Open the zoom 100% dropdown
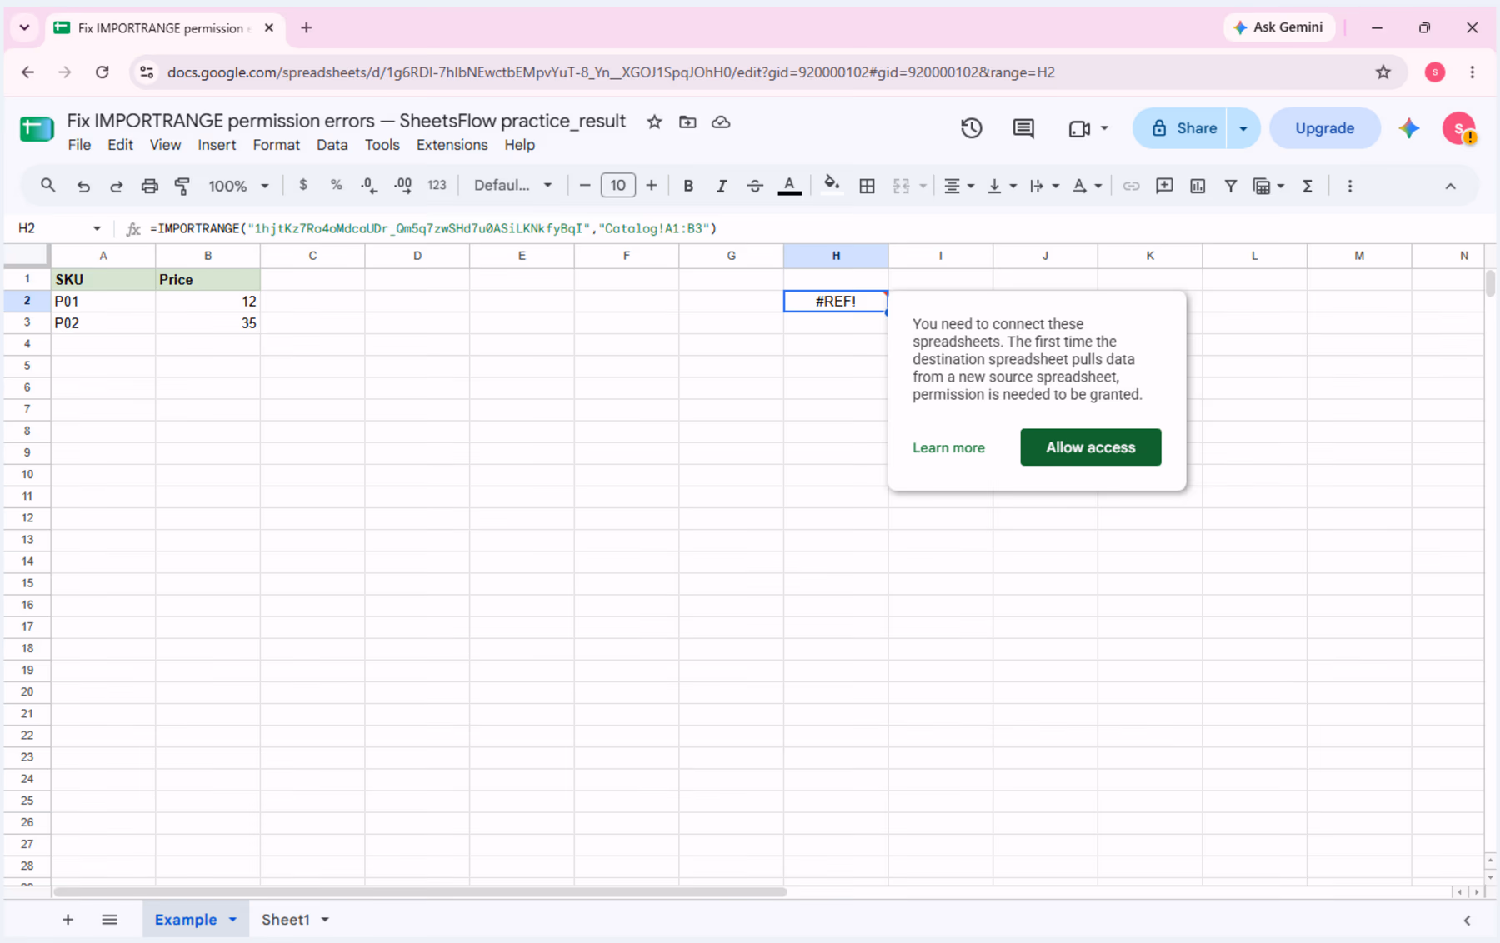 coord(238,186)
